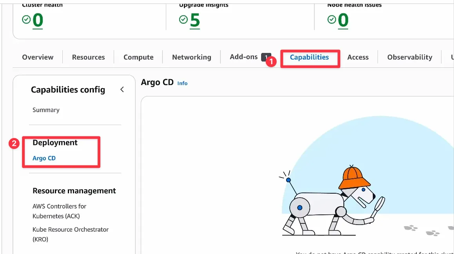
Task: Click the Info link beside Argo CD
Action: coord(182,83)
